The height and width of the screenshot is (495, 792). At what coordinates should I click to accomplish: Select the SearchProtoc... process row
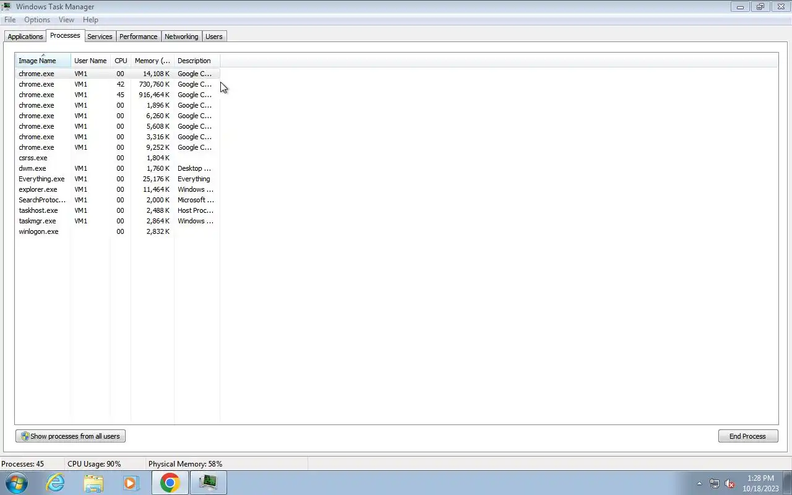pos(118,200)
